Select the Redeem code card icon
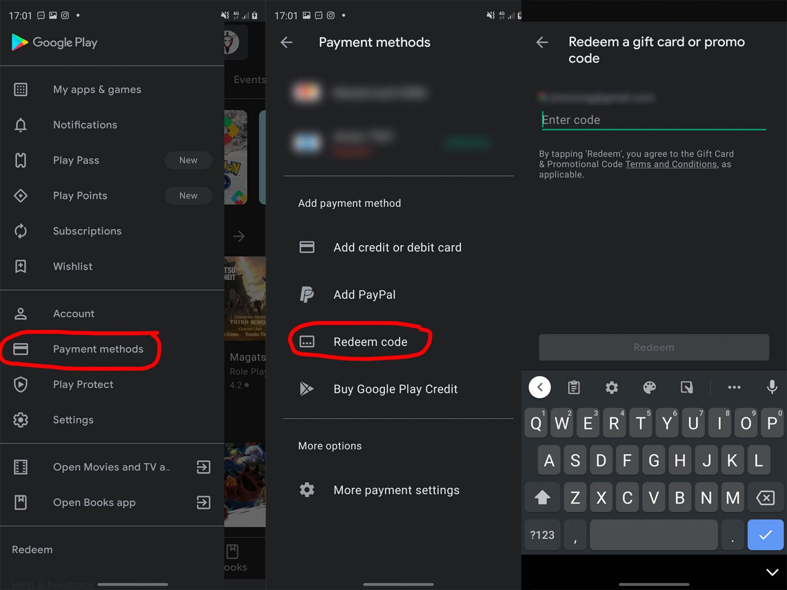The image size is (787, 590). click(x=307, y=341)
